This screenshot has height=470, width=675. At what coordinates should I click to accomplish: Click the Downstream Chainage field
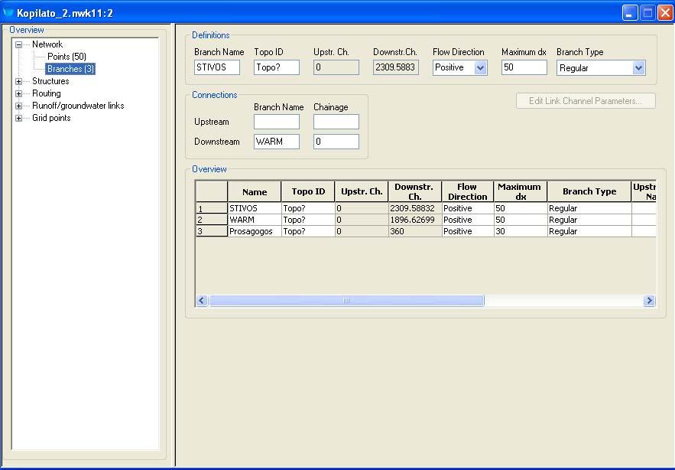(x=336, y=142)
